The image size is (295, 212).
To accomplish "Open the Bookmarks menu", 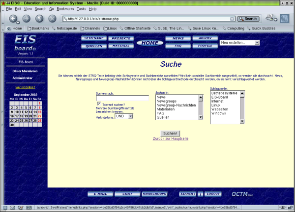I will coord(65,9).
